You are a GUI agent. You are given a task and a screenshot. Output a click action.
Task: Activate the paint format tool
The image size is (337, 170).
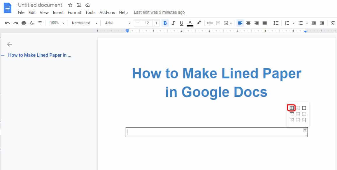tap(40, 23)
